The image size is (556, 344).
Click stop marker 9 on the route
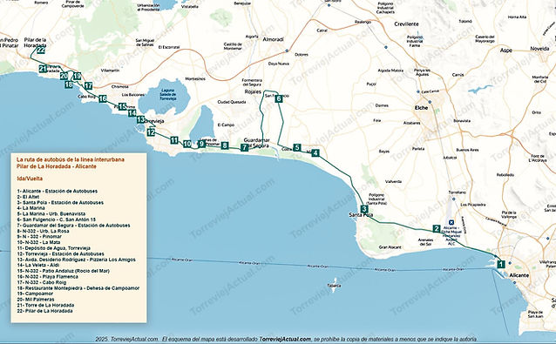(202, 144)
